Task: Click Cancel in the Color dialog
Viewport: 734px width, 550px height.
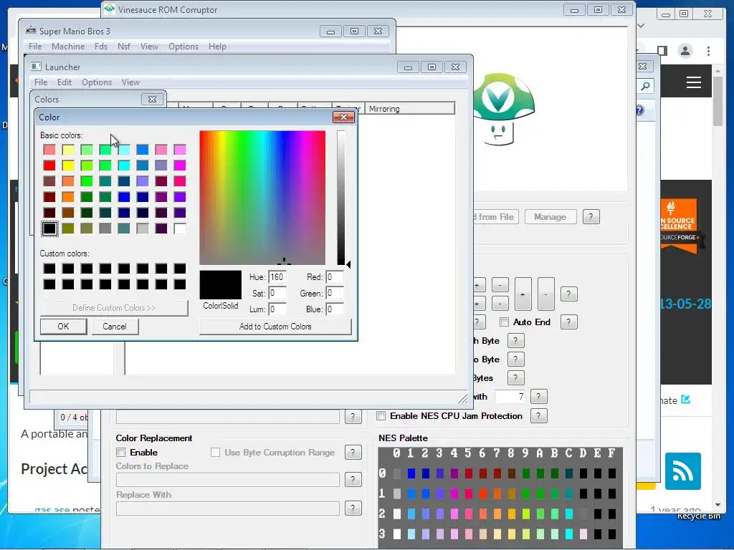Action: (x=115, y=327)
